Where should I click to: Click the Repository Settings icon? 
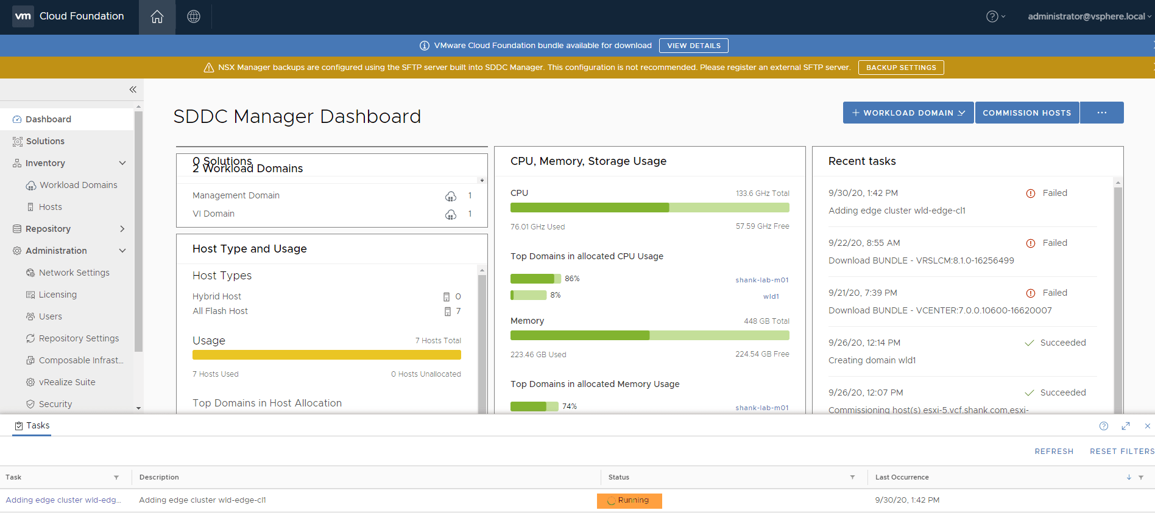(x=30, y=338)
